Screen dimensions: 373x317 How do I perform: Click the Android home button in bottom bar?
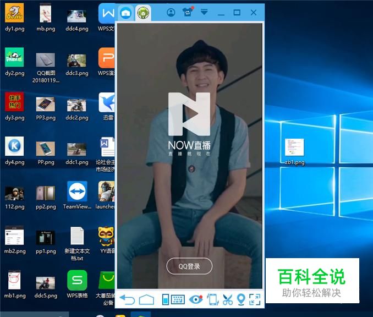click(x=146, y=299)
